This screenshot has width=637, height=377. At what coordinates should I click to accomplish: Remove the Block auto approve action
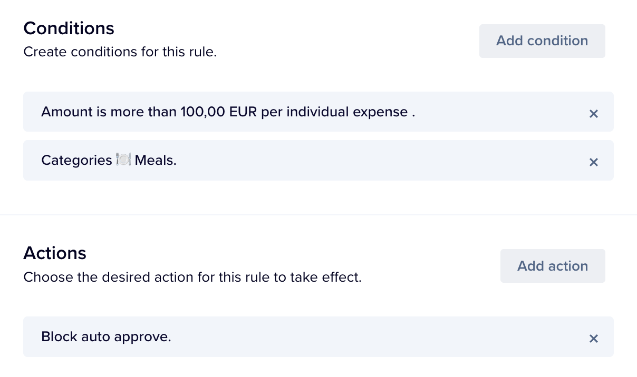coord(593,339)
